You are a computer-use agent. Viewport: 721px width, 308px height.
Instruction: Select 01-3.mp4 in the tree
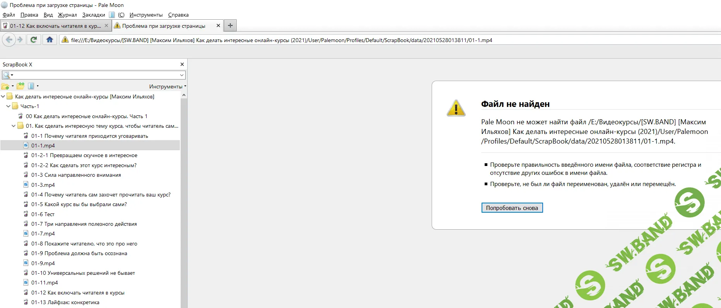click(43, 185)
